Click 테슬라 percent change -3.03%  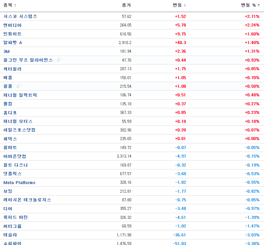[x=252, y=235]
